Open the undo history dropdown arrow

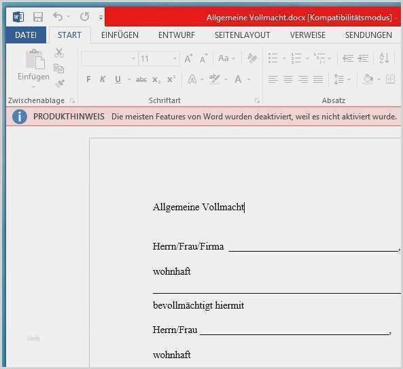pyautogui.click(x=69, y=17)
